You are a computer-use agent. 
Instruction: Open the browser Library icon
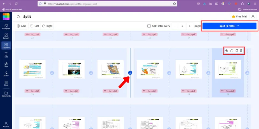coord(211,4)
